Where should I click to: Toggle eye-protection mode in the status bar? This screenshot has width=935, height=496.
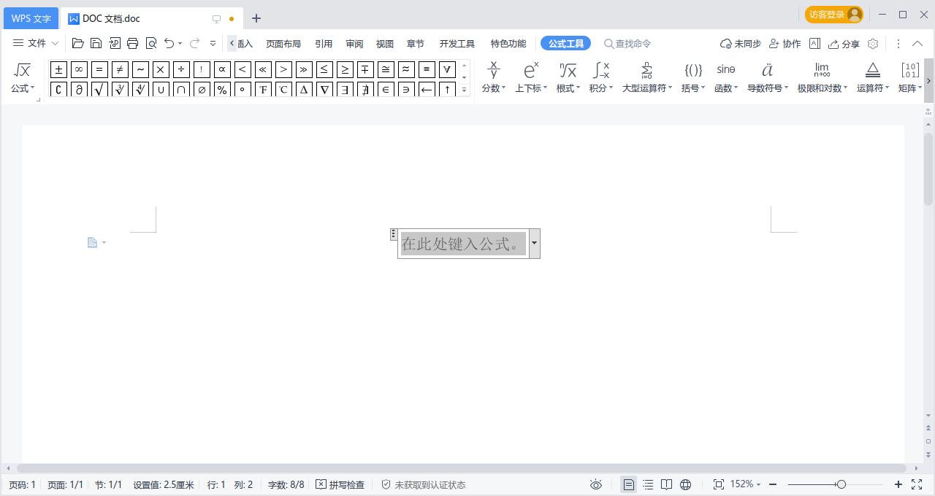click(596, 484)
